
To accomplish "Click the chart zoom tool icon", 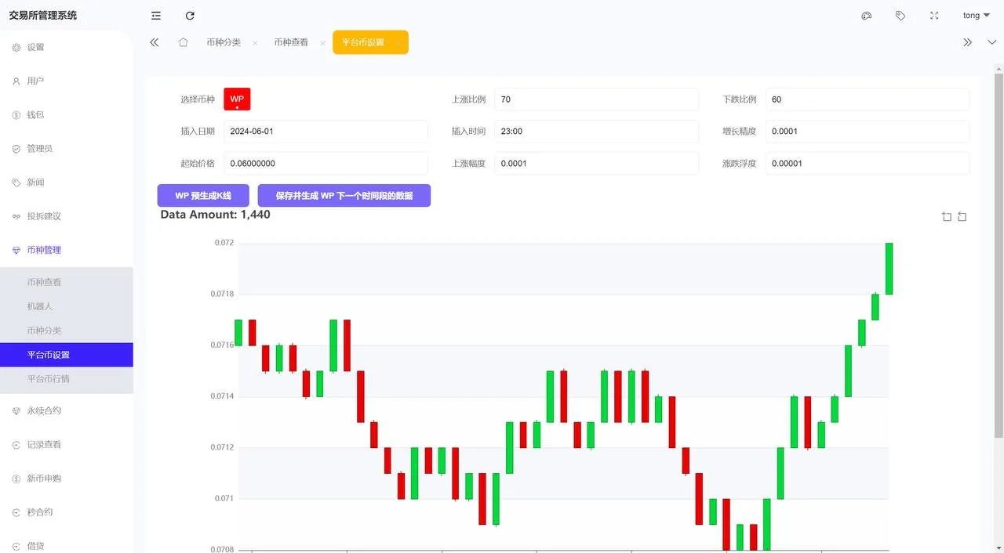I will [x=947, y=217].
